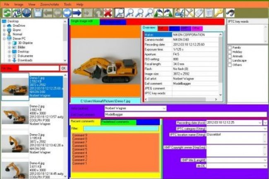Open the IPTC category dropdown
The height and width of the screenshot is (179, 269).
click(x=265, y=129)
